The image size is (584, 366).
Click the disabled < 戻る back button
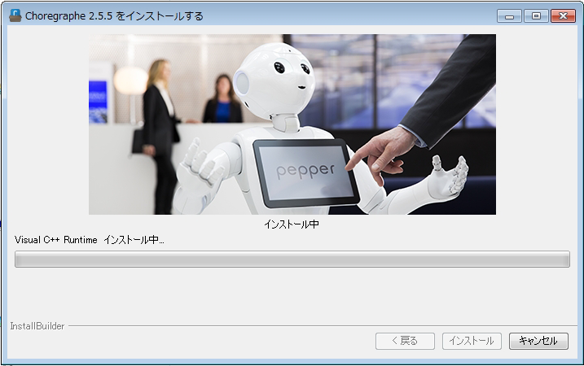(x=406, y=341)
